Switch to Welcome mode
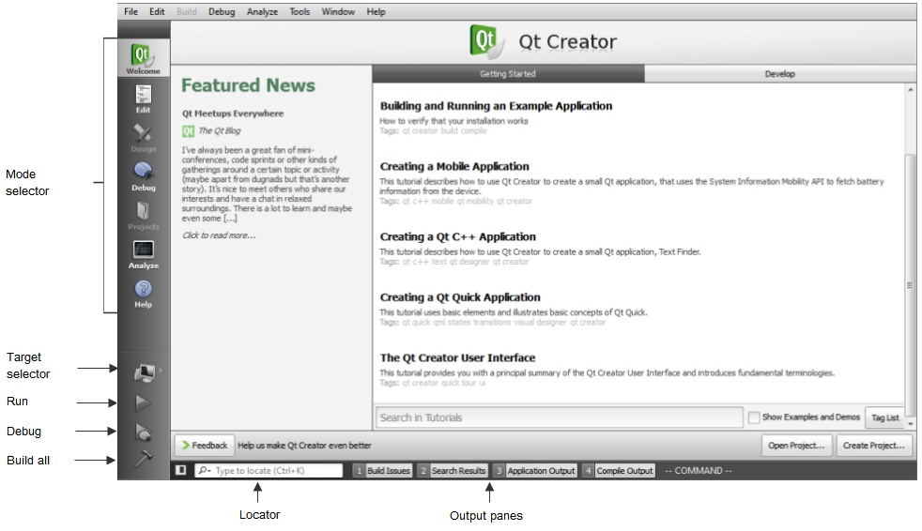This screenshot has width=922, height=531. [x=144, y=59]
